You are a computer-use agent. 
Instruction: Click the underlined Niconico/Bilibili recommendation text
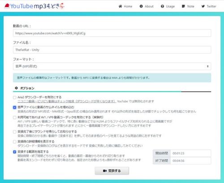pos(67,101)
